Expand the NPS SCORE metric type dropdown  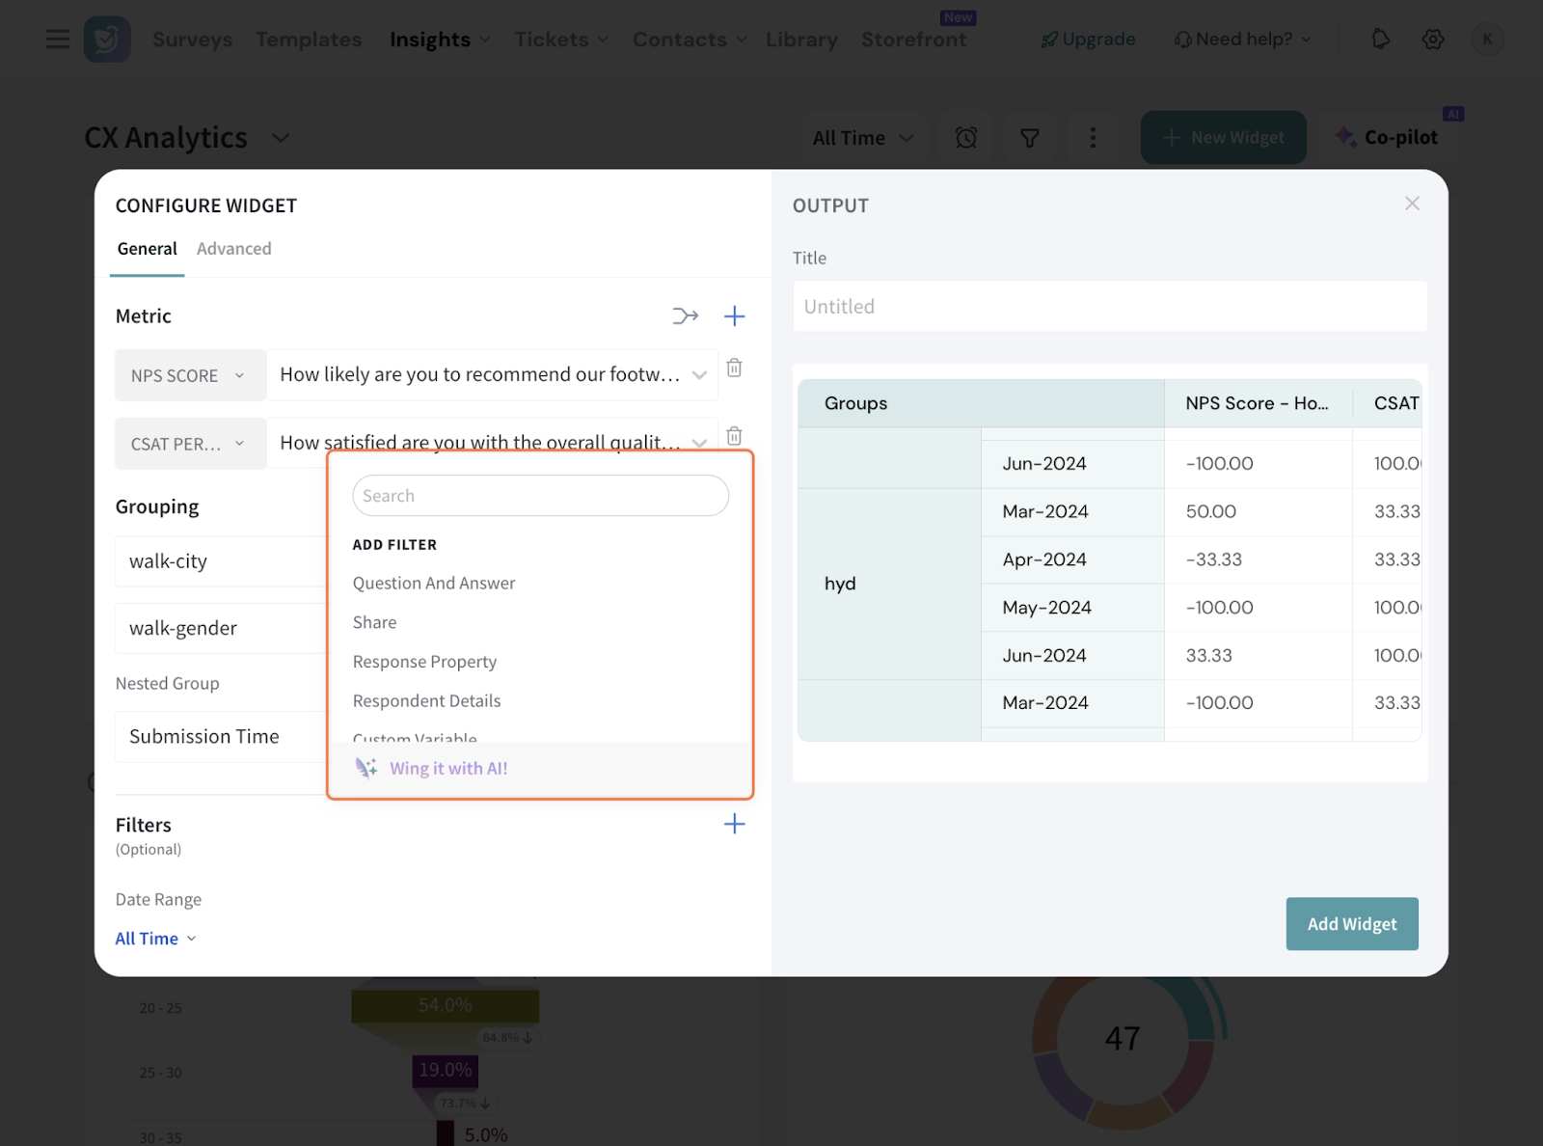189,375
